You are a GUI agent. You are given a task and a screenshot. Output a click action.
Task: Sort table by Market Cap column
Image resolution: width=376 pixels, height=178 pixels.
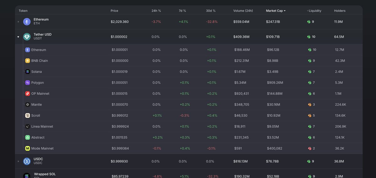point(276,11)
